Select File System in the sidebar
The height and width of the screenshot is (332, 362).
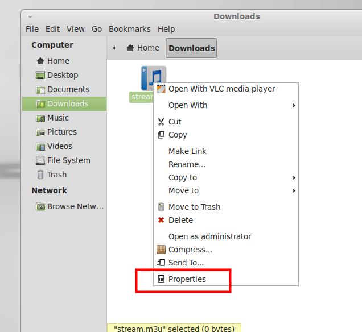64,160
